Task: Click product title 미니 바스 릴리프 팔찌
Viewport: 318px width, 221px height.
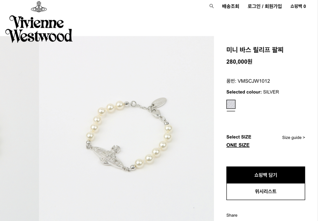Action: point(255,50)
